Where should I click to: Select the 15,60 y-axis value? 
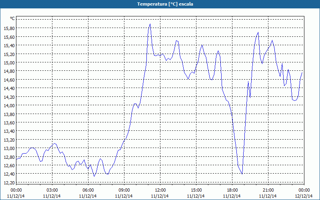(9, 37)
